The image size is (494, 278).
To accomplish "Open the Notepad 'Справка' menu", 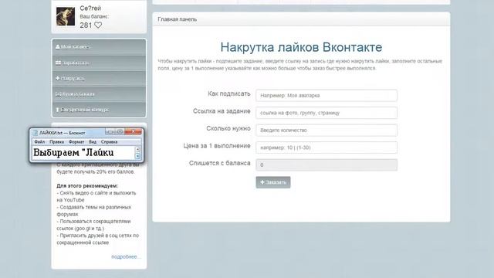I will pyautogui.click(x=109, y=142).
